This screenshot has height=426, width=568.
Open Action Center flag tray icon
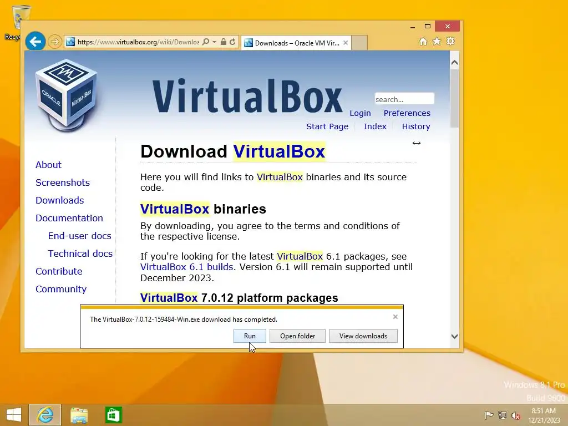click(489, 415)
